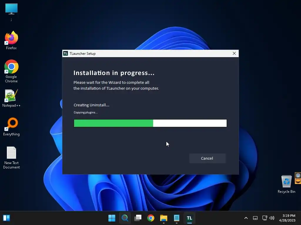This screenshot has width=301, height=225.
Task: Click the "TLauncher Setup" title text
Action: [83, 54]
